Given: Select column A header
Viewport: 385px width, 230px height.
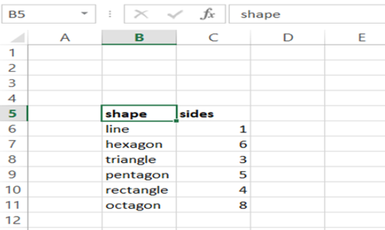Looking at the screenshot, I should (65, 38).
